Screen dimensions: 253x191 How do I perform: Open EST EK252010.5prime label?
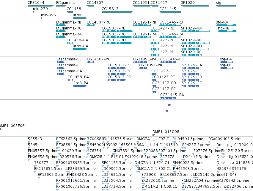[158, 180]
